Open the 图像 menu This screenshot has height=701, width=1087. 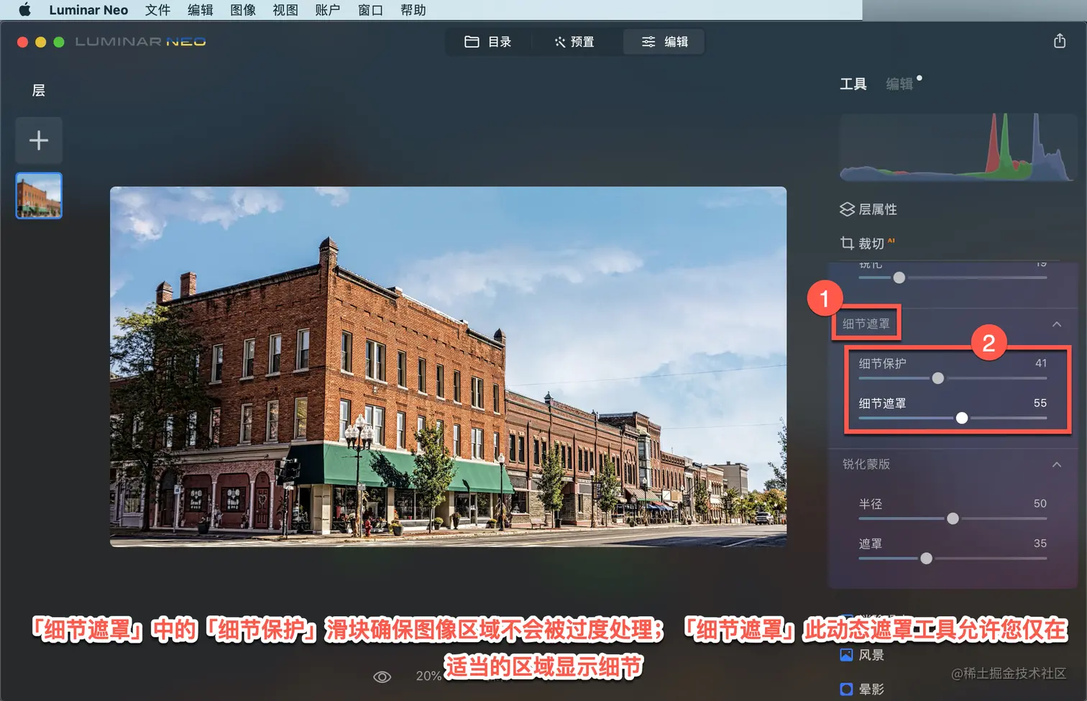point(243,10)
